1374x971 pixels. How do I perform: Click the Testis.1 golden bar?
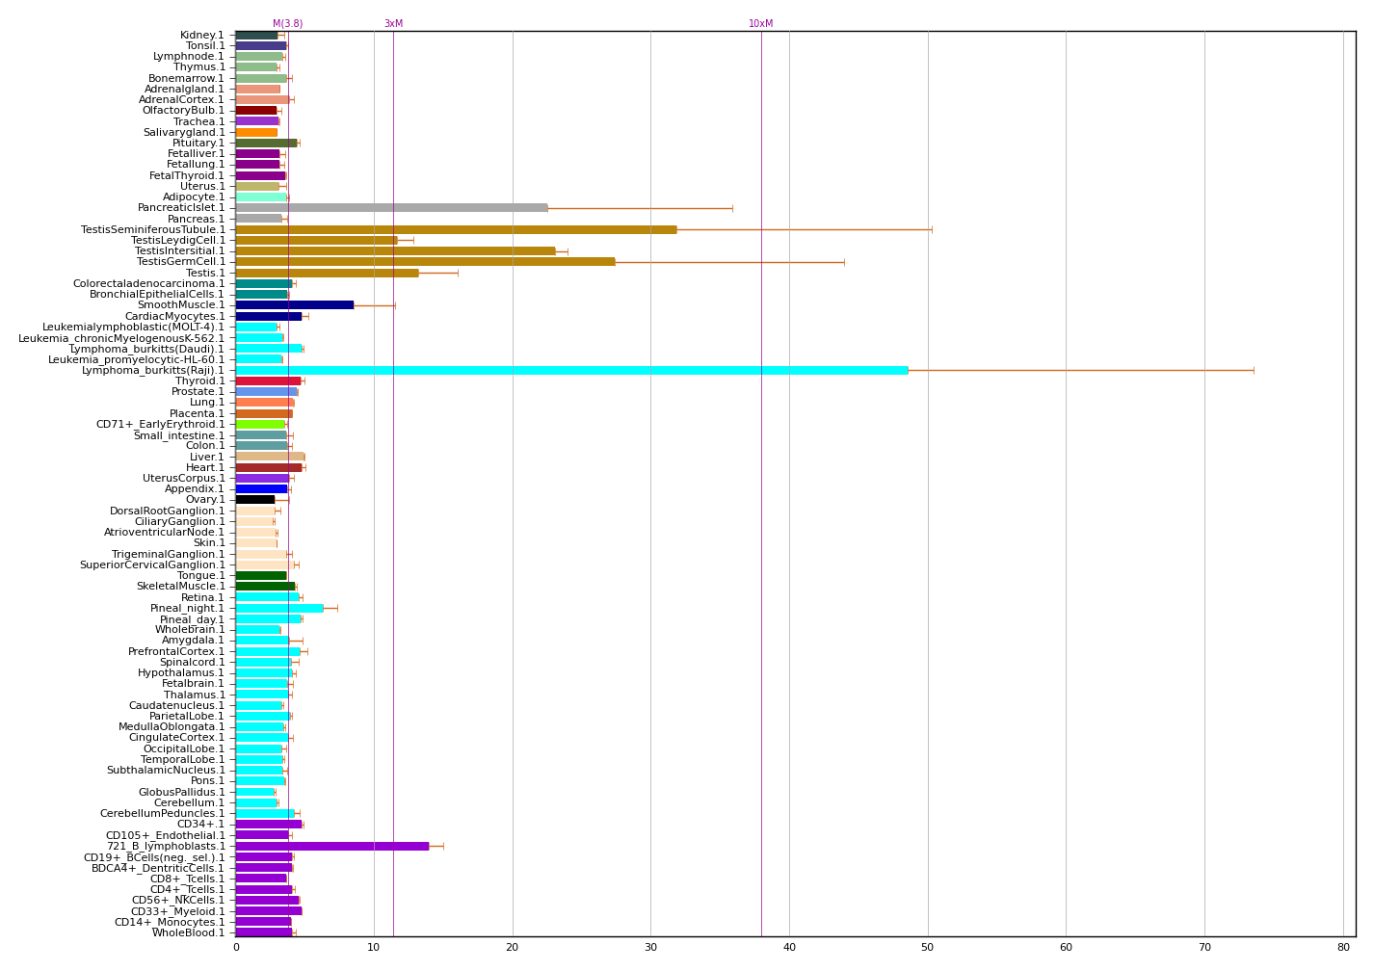(x=327, y=273)
